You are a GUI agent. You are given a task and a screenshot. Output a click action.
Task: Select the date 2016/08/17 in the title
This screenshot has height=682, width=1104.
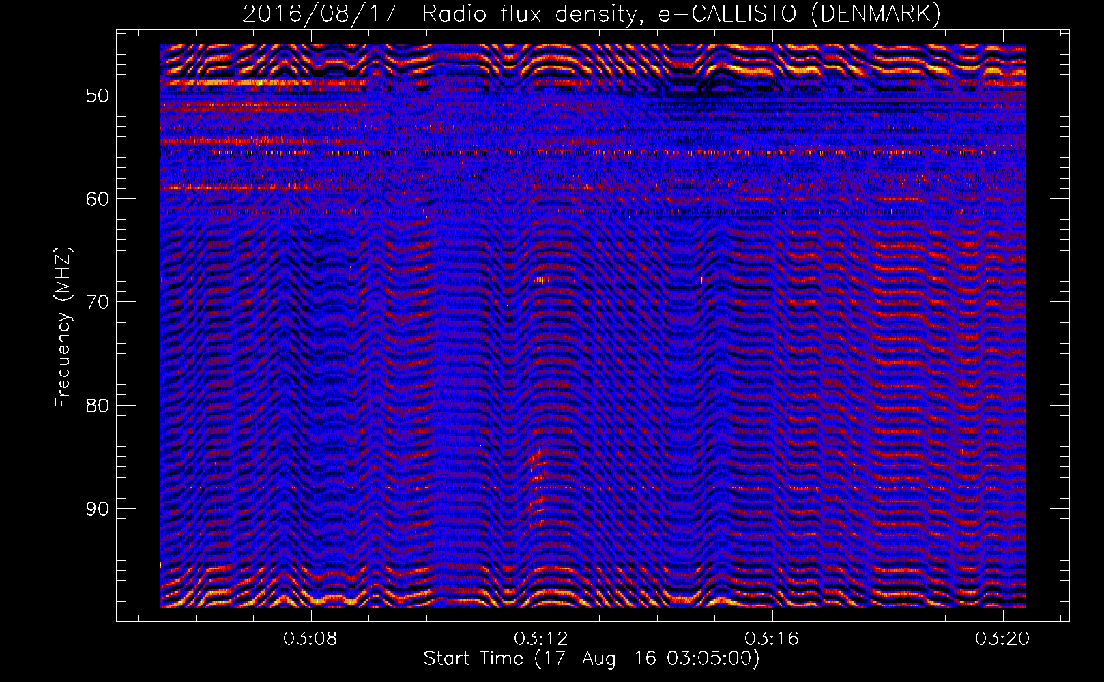(x=319, y=14)
